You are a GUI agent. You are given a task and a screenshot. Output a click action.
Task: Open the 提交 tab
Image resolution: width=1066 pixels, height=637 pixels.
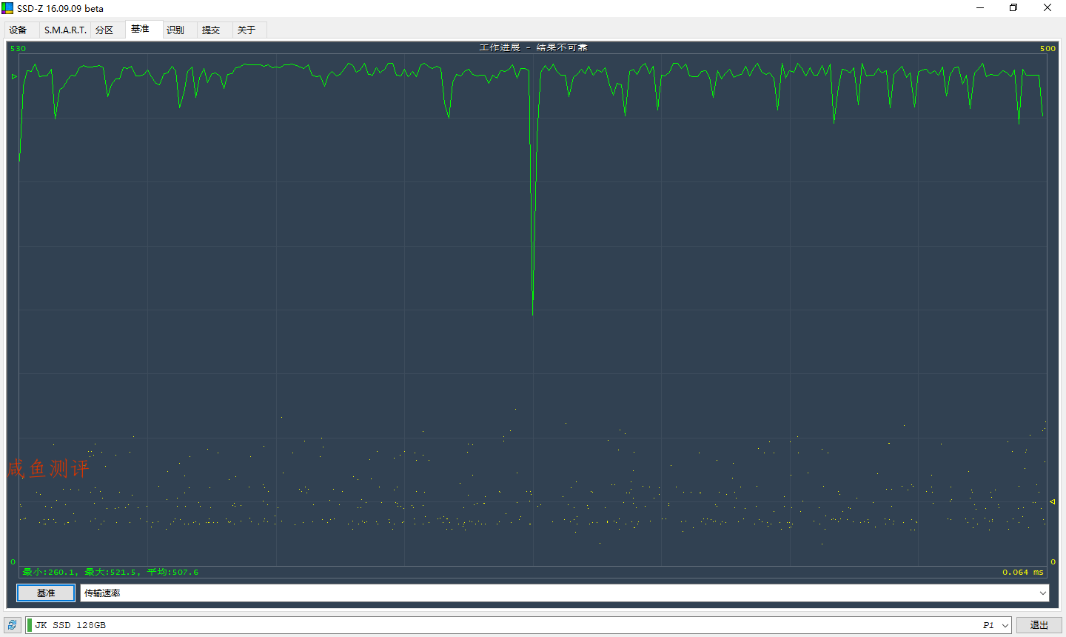[211, 30]
